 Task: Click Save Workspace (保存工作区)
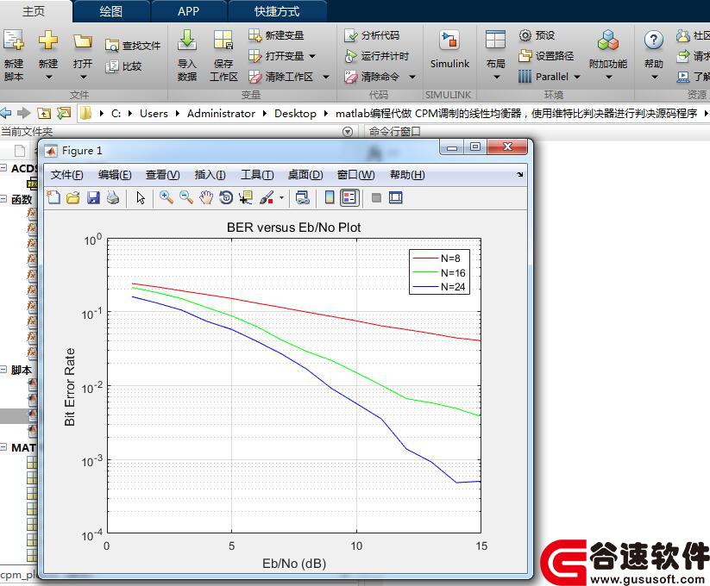pyautogui.click(x=223, y=55)
